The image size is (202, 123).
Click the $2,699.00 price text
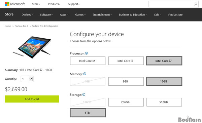16,89
